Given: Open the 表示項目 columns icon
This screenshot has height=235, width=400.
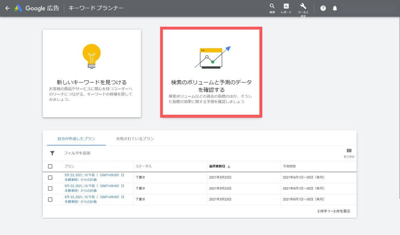Looking at the screenshot, I should pos(349,153).
